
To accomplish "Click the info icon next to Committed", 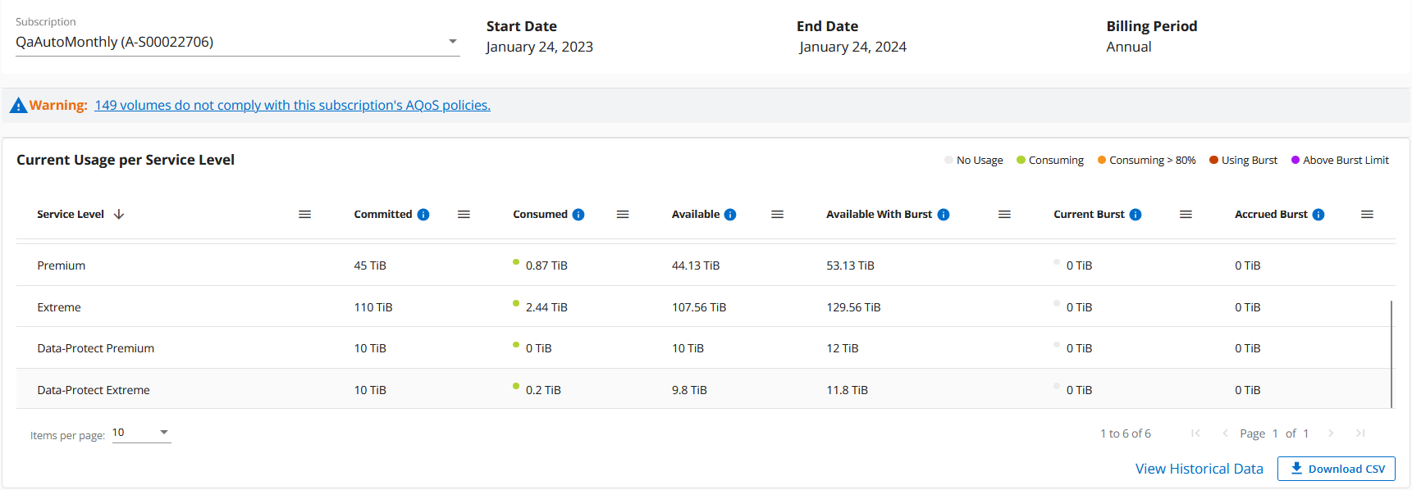I will [x=423, y=215].
